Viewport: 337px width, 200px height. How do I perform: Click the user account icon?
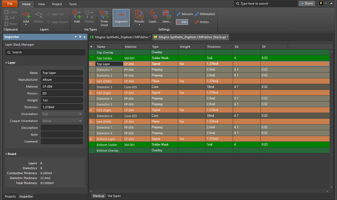pos(321,3)
